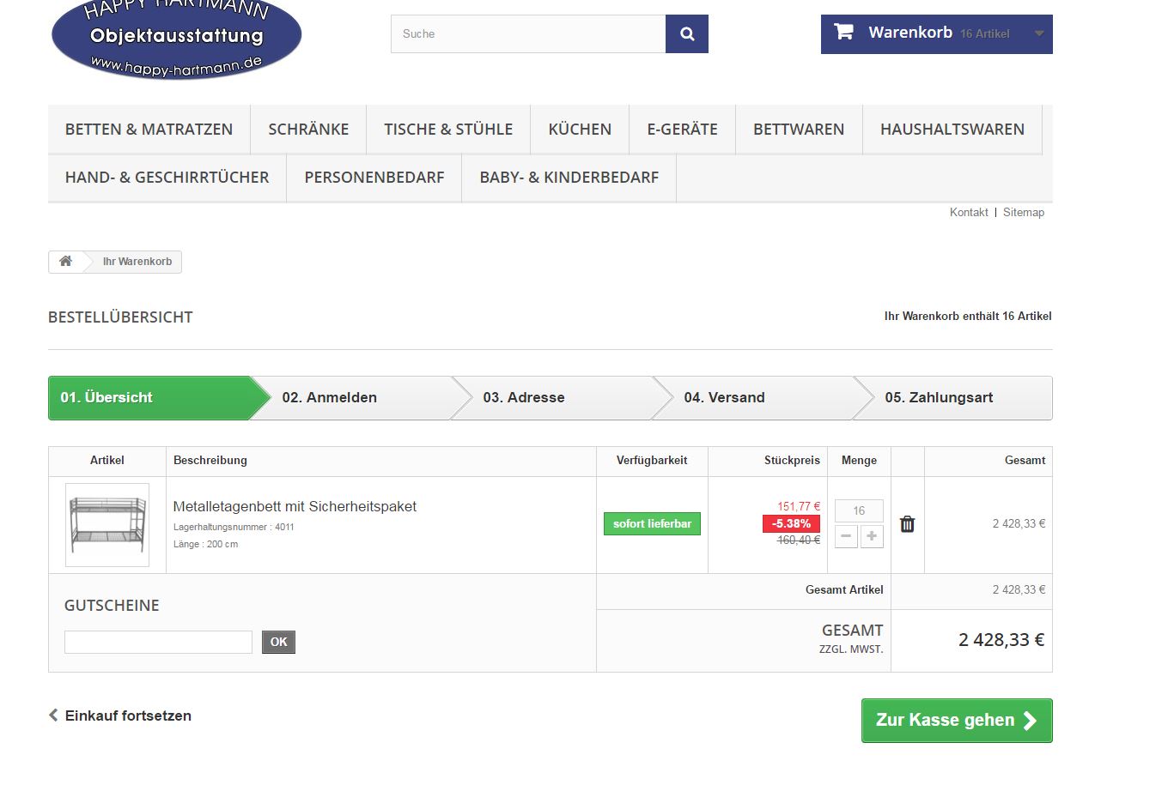This screenshot has height=785, width=1168.
Task: Open the bunk bed product thumbnail
Action: pos(107,525)
